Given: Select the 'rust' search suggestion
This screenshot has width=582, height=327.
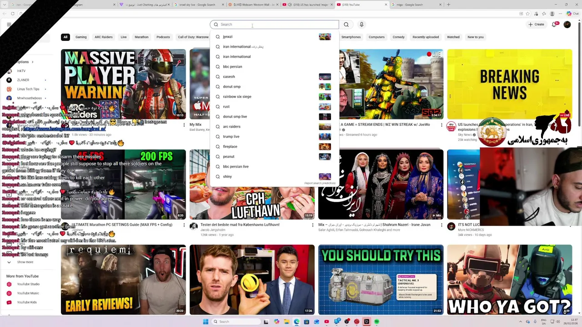Looking at the screenshot, I should [x=274, y=107].
